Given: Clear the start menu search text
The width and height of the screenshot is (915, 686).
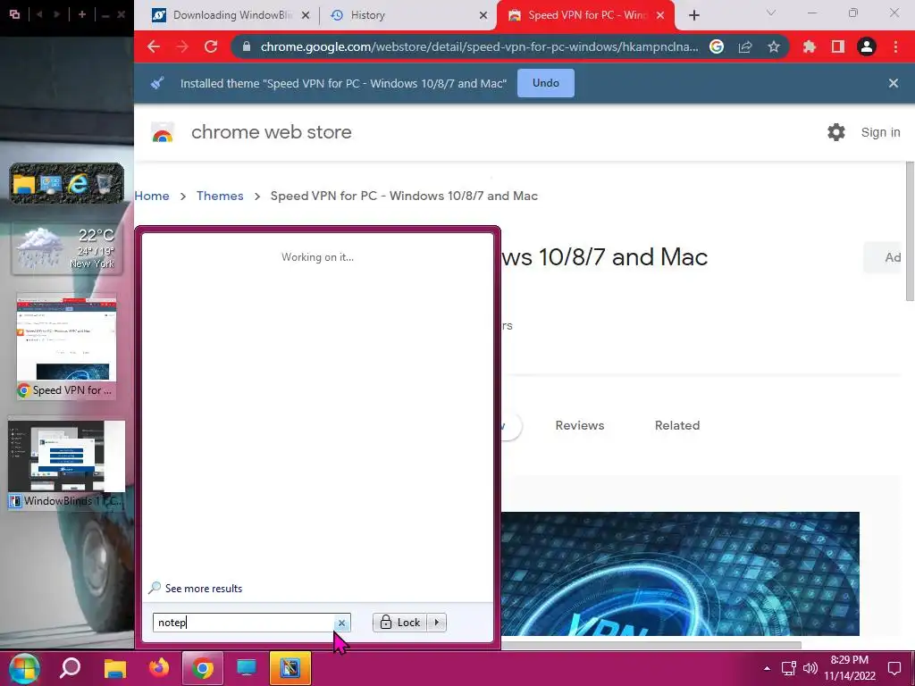Looking at the screenshot, I should 341,623.
